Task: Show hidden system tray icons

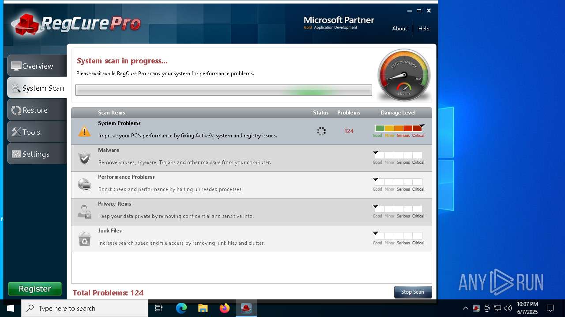Action: (465, 308)
